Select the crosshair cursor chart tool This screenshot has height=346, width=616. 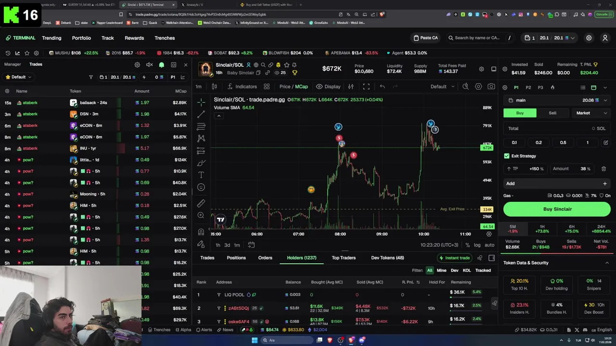[201, 102]
